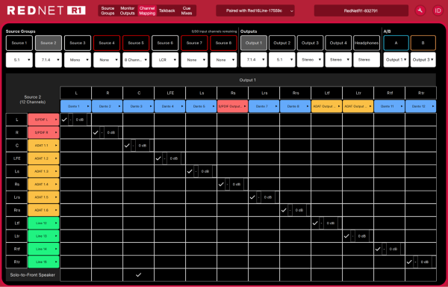Open the Line 15 input selector
This screenshot has height=287, width=448.
(x=43, y=262)
